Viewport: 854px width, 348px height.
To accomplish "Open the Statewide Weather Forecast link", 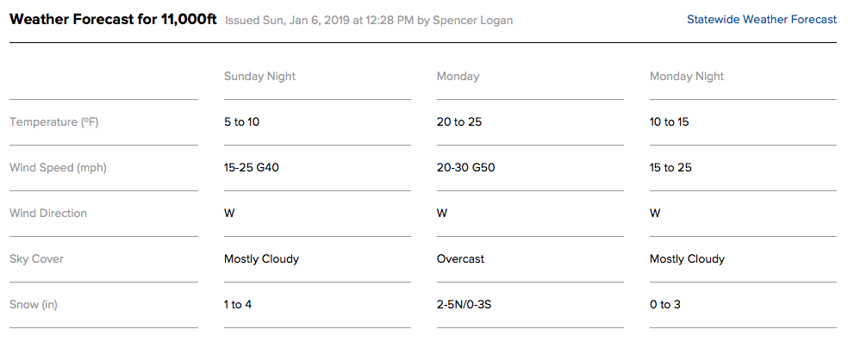I will pyautogui.click(x=762, y=20).
